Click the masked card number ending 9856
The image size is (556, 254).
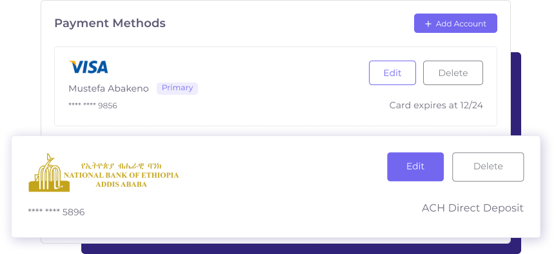click(92, 106)
